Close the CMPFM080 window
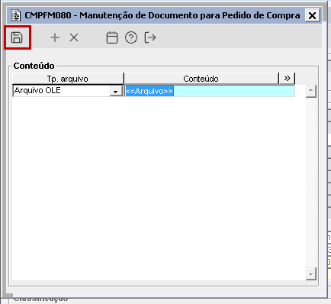 point(312,15)
